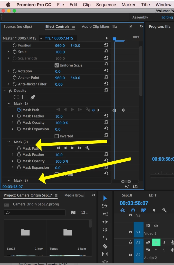174x265 pixels.
Task: Expand the Rotation property
Action: (8, 71)
